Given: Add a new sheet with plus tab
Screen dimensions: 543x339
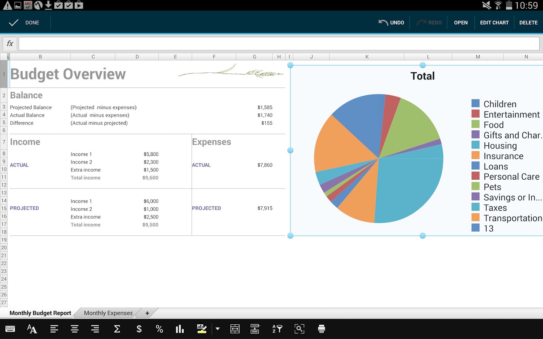Looking at the screenshot, I should tap(147, 313).
